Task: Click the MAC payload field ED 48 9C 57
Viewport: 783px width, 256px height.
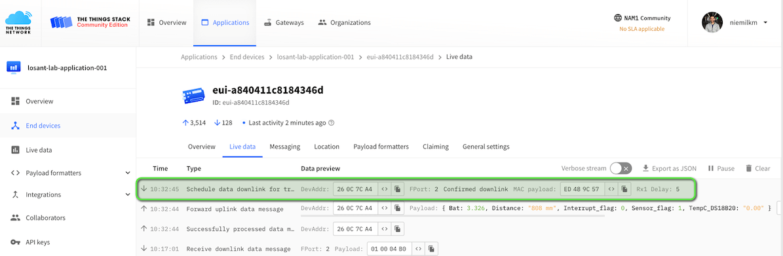Action: pyautogui.click(x=582, y=189)
